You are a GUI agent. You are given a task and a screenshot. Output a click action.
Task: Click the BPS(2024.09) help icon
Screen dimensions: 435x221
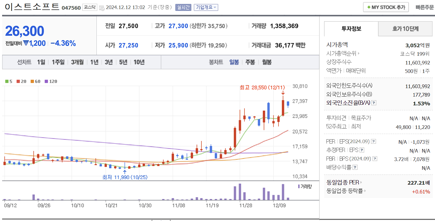[374, 158]
